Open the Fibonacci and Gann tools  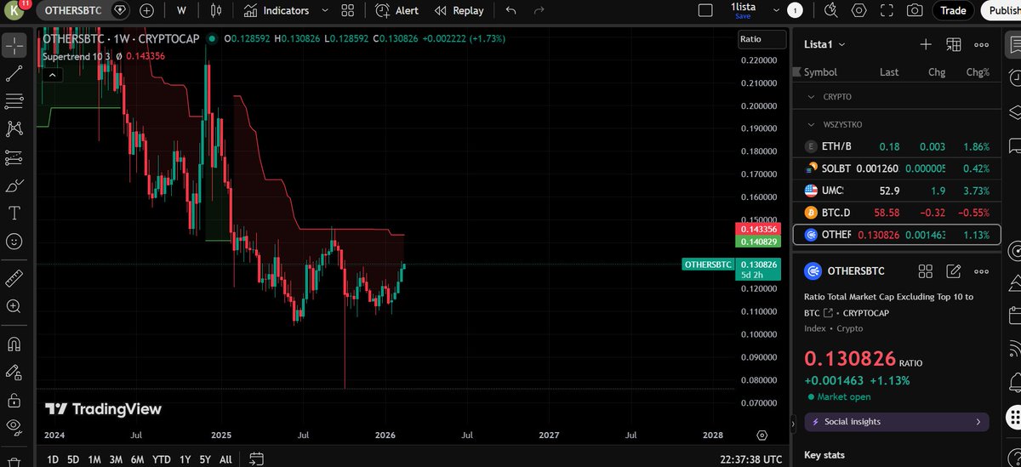coord(14,101)
